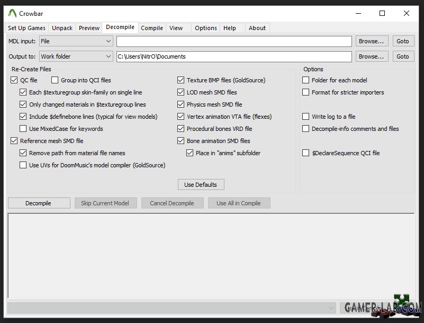Toggle Vertex animation VTA file (flexes)

click(x=181, y=117)
